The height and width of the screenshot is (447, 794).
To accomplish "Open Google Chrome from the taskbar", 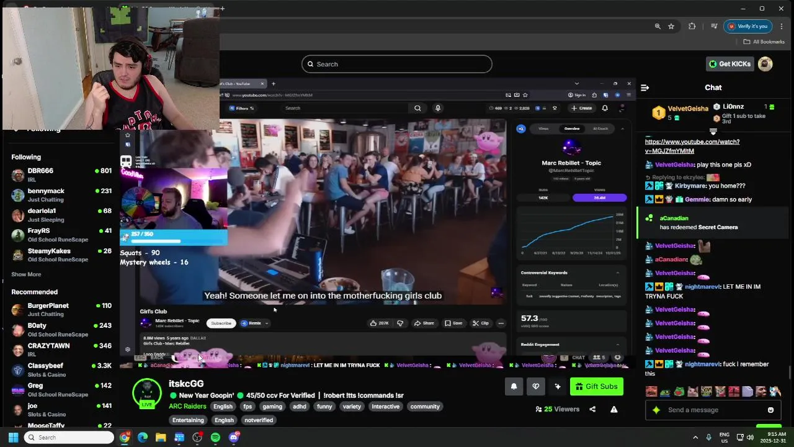I will point(125,437).
